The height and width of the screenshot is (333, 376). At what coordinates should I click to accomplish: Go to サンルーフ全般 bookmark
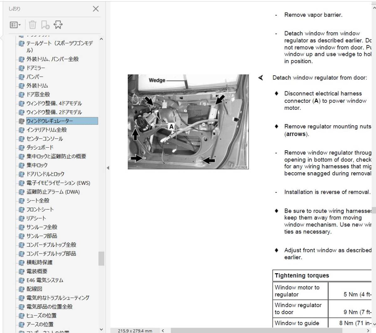click(x=42, y=227)
